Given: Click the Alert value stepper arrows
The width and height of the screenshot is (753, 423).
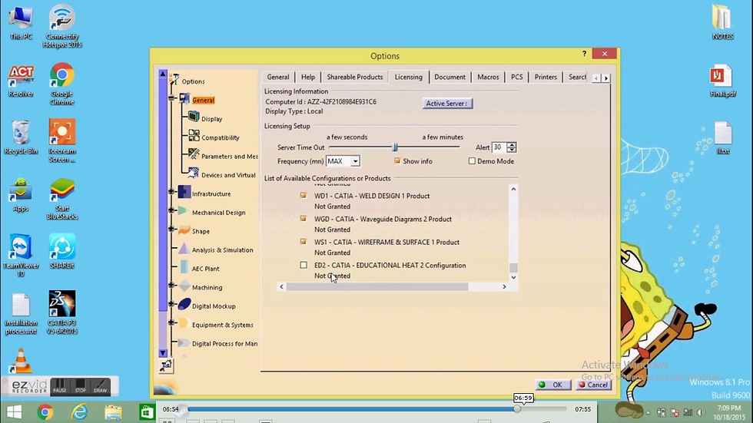Looking at the screenshot, I should pyautogui.click(x=512, y=147).
